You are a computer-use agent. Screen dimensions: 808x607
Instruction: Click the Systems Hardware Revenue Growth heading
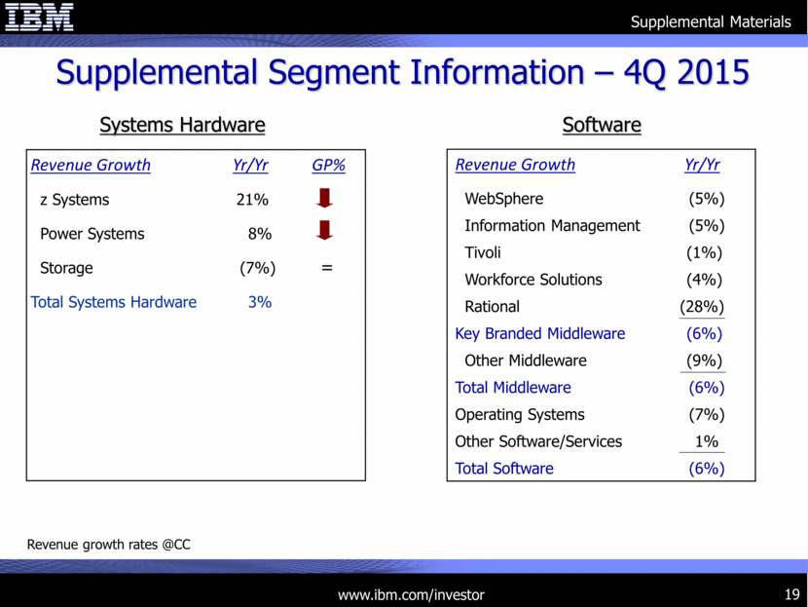[91, 165]
